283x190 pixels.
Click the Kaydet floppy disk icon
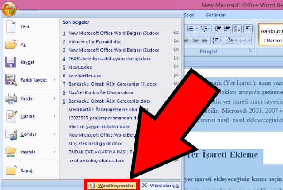(11, 62)
